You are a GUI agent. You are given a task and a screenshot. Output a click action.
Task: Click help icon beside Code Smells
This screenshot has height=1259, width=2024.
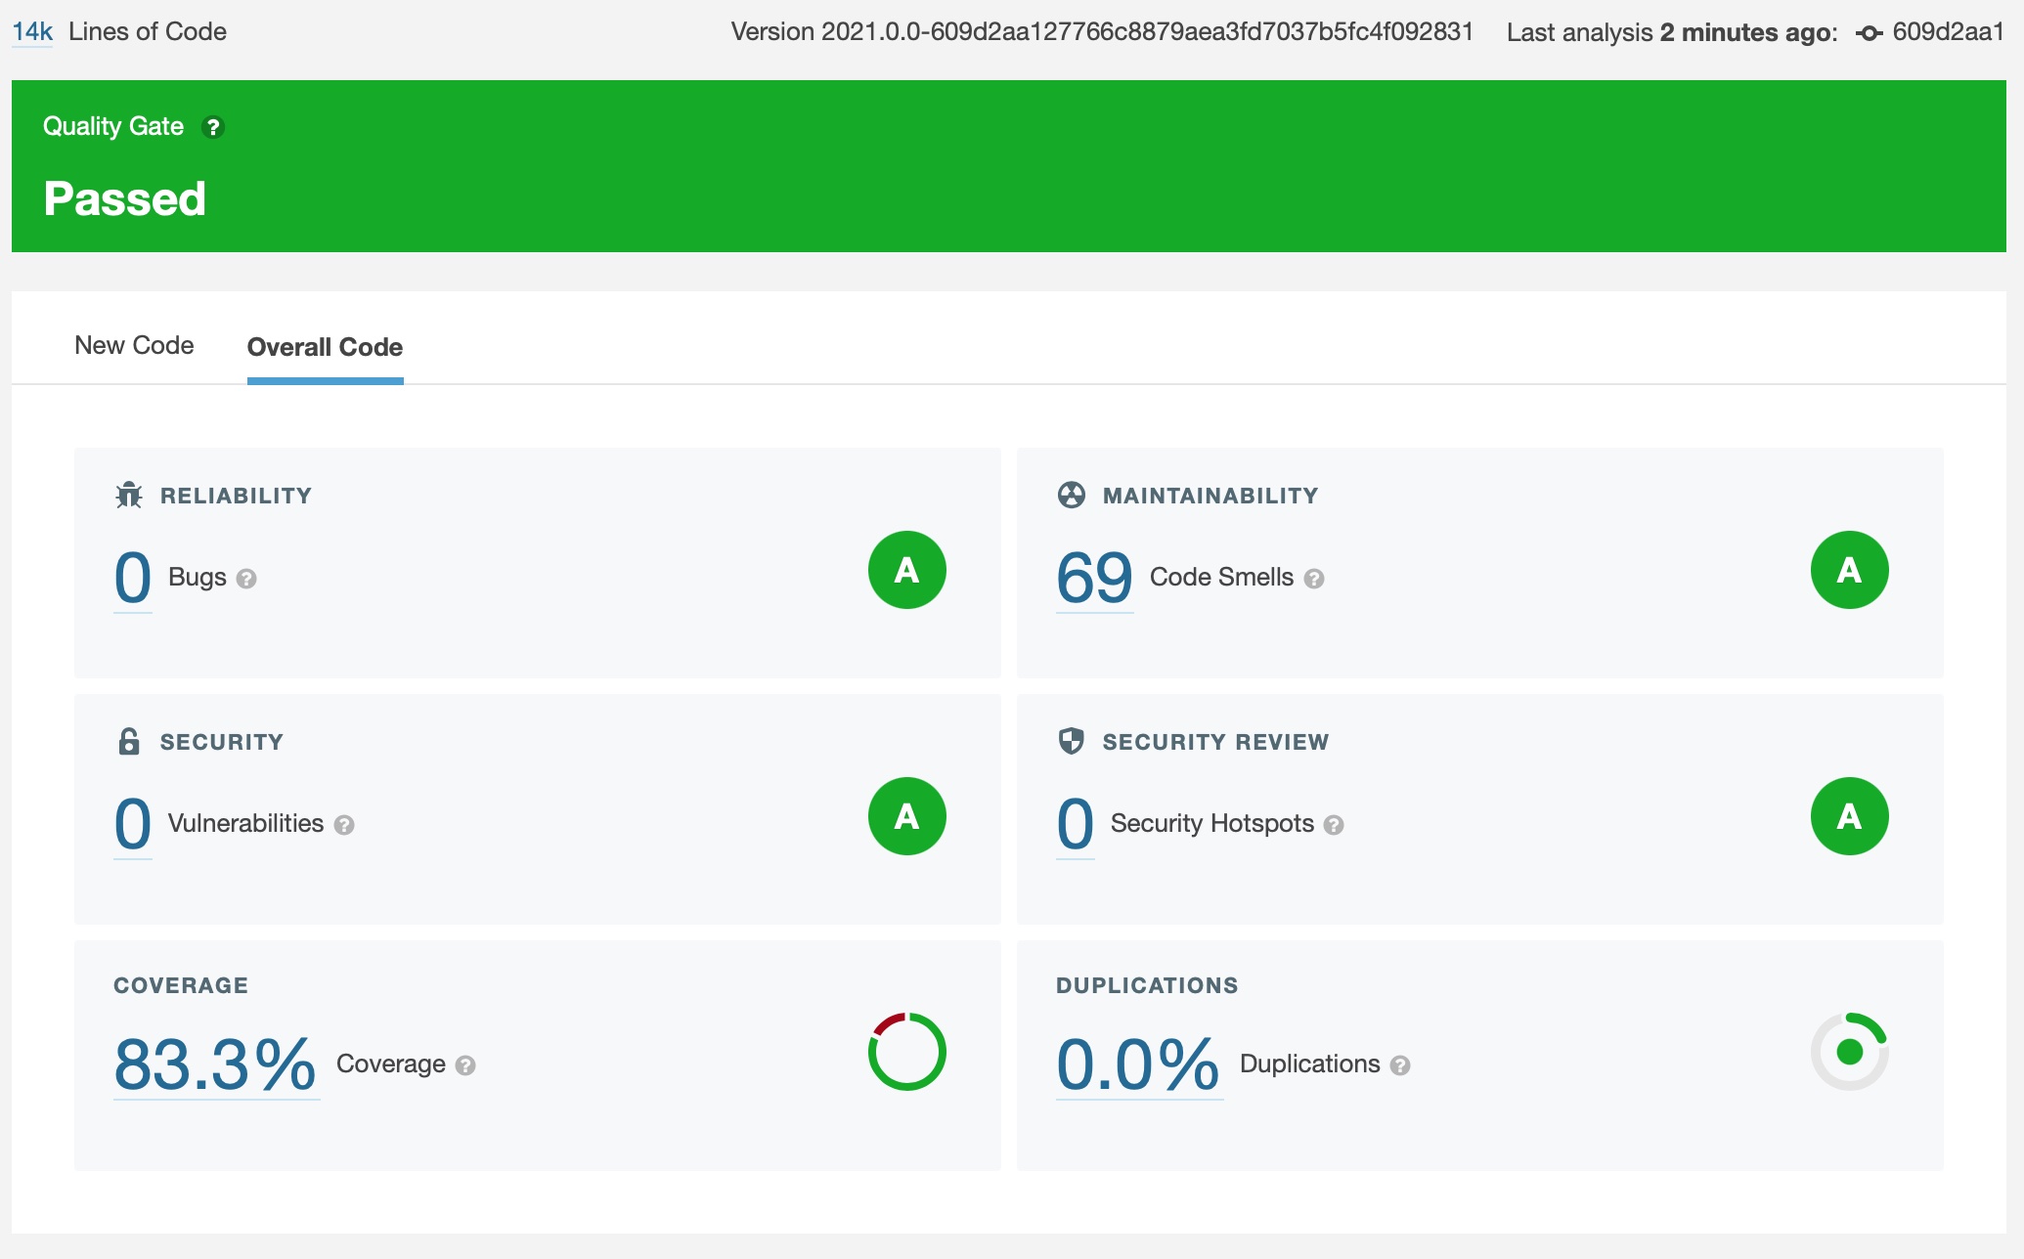coord(1314,579)
